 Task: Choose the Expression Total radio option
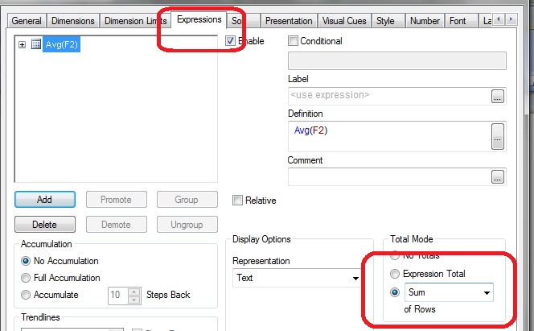tap(394, 274)
